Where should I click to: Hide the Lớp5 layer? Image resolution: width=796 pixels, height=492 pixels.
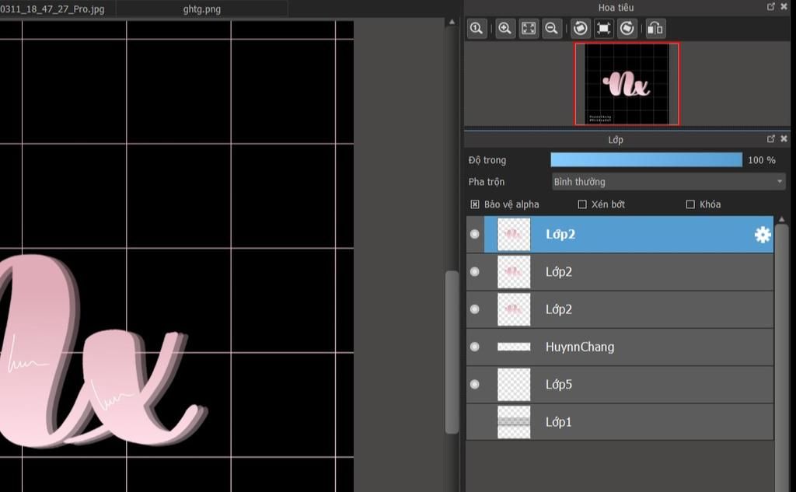(475, 385)
